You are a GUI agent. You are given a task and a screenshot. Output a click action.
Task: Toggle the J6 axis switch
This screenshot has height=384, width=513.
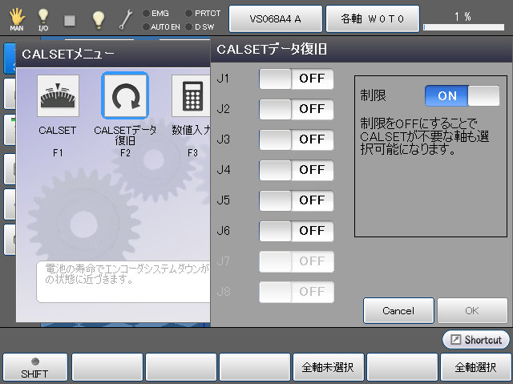[x=296, y=231]
